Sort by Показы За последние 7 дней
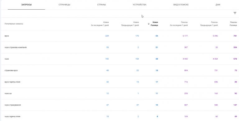The image size is (239, 121). pos(179,24)
